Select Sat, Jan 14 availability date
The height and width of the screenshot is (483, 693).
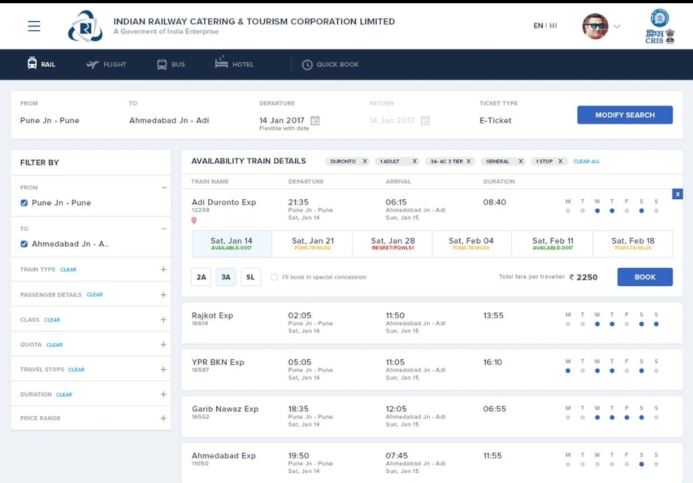(232, 243)
